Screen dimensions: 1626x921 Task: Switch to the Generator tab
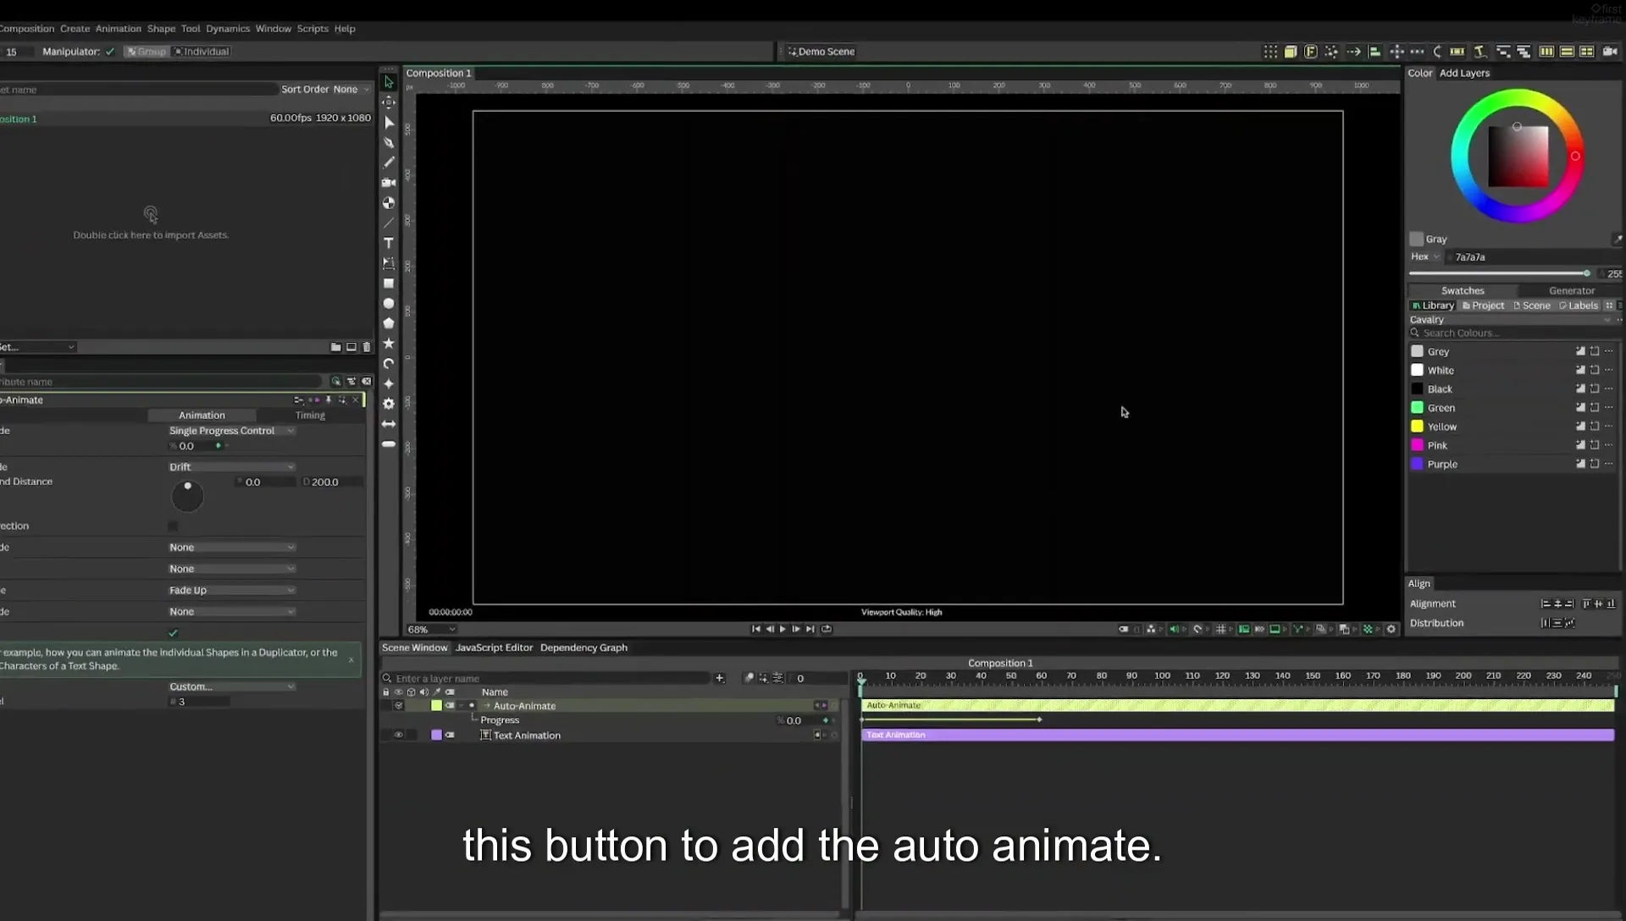(x=1572, y=290)
